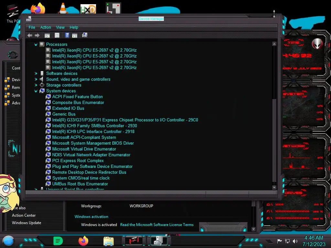
Task: Select Intel ICH9 Family SMBus Controller
Action: [x=95, y=126]
